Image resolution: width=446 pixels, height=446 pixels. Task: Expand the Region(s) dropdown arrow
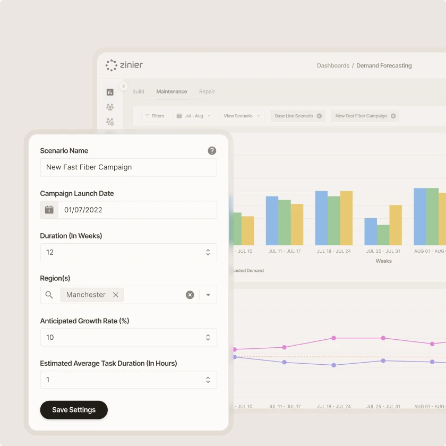click(x=208, y=295)
